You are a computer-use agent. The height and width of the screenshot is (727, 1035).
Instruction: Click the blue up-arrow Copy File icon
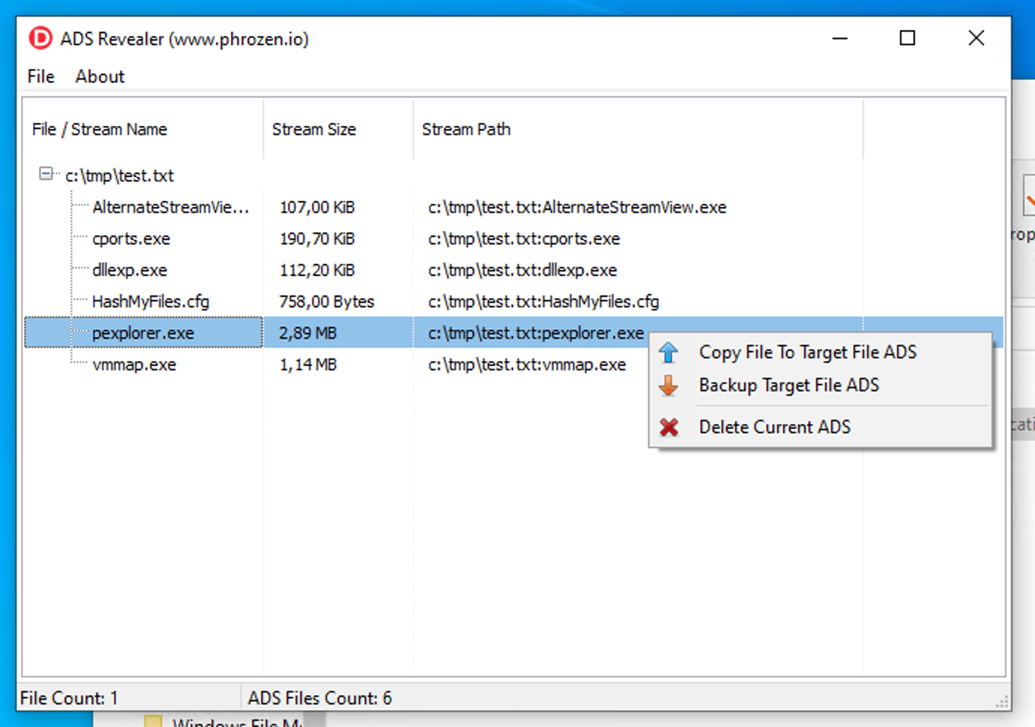(x=668, y=352)
